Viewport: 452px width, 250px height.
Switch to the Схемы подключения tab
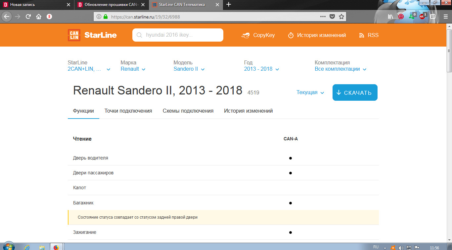click(x=188, y=111)
